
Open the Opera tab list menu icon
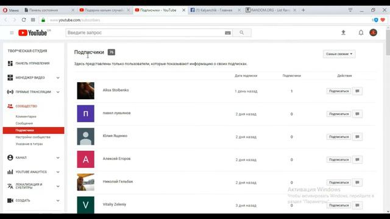point(350,10)
